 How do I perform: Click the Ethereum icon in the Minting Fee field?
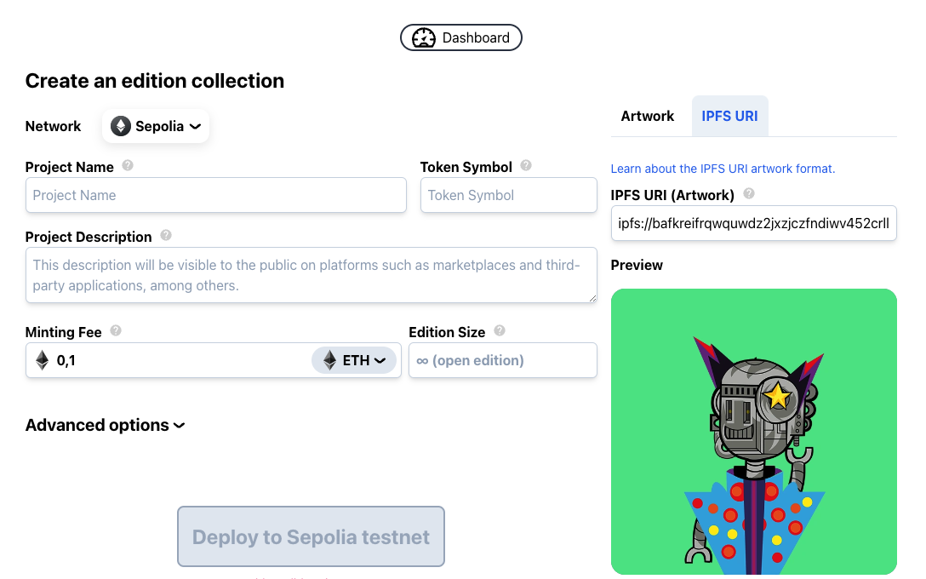[x=43, y=360]
